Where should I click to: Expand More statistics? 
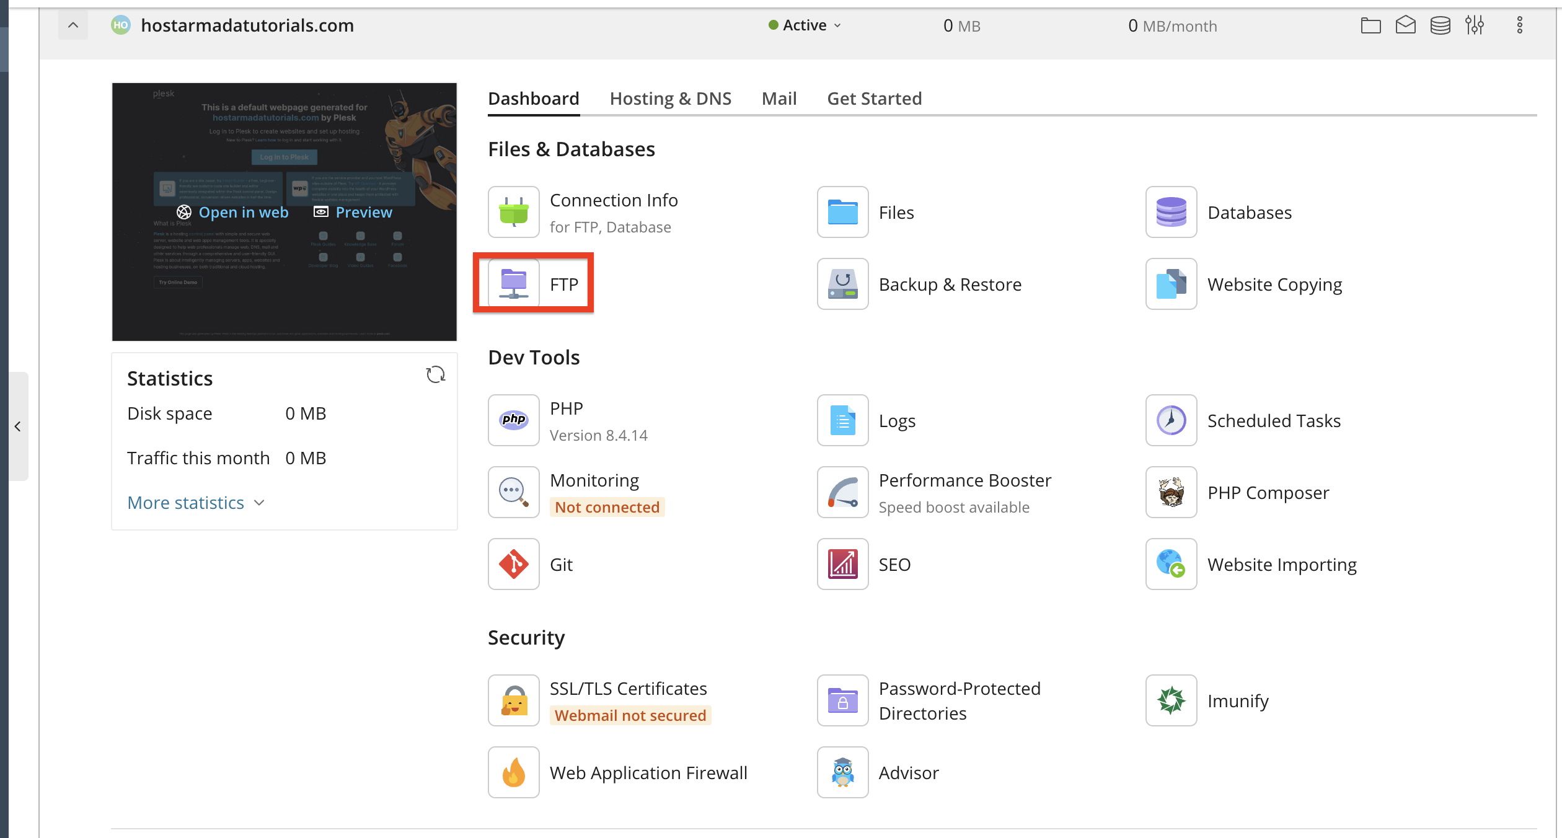[x=196, y=503]
